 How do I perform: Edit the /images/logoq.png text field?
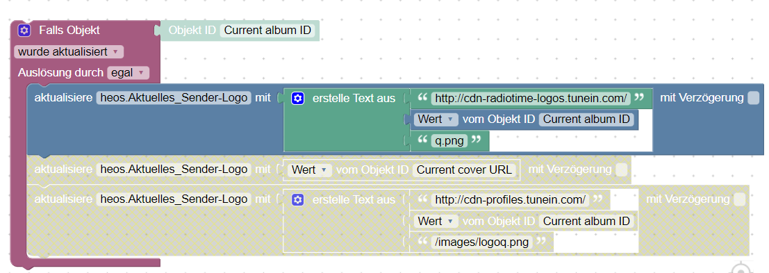pos(483,242)
